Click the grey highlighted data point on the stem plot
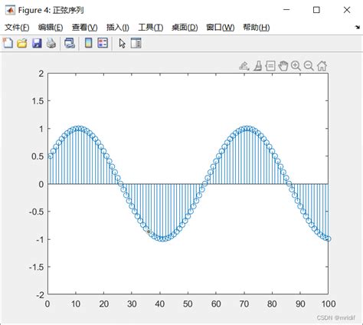 (149, 231)
